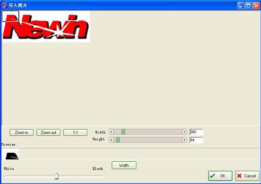Focus the Height value field showing 94

[x=196, y=140]
